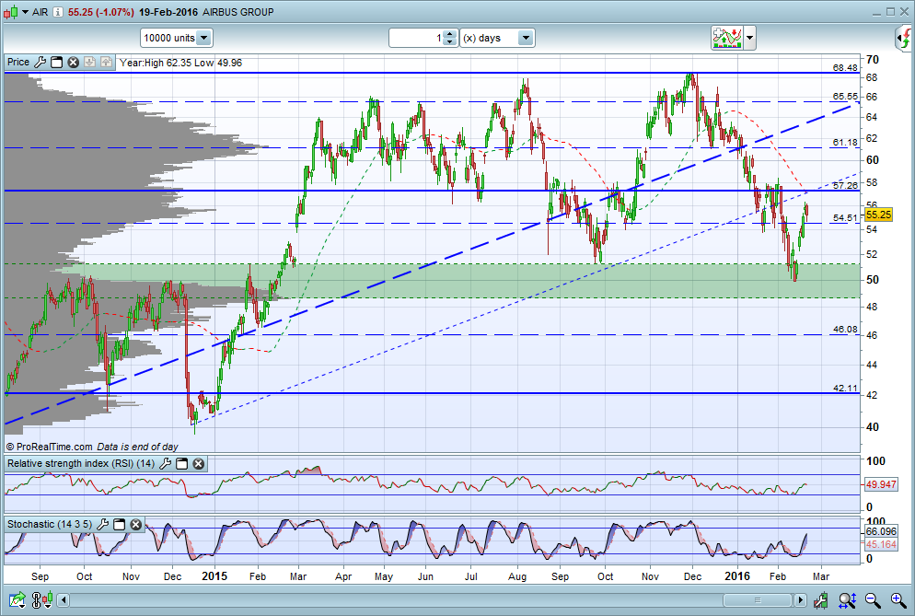Maximize the Stochastic panel

click(120, 524)
